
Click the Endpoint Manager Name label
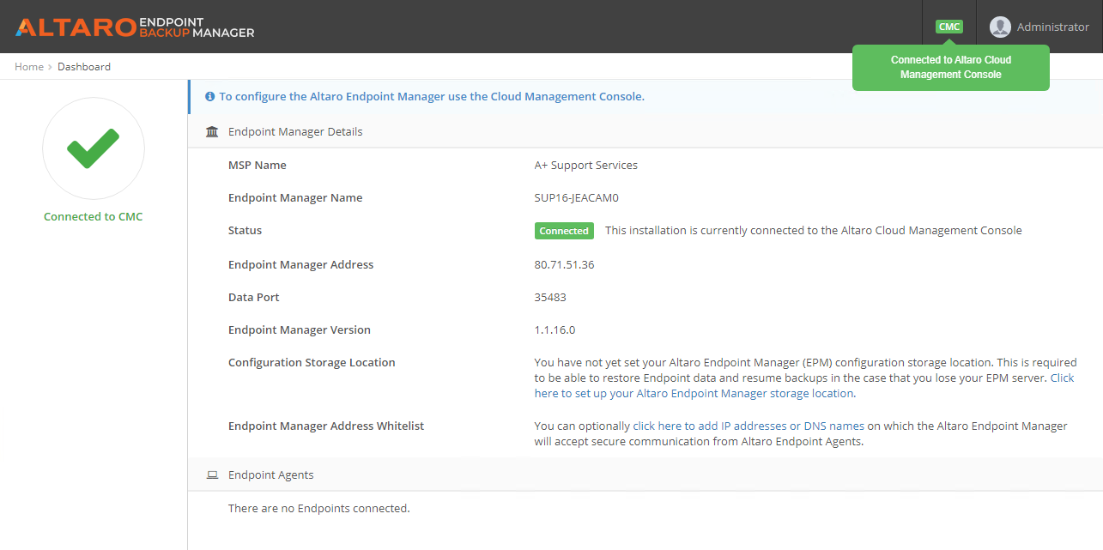pos(295,197)
